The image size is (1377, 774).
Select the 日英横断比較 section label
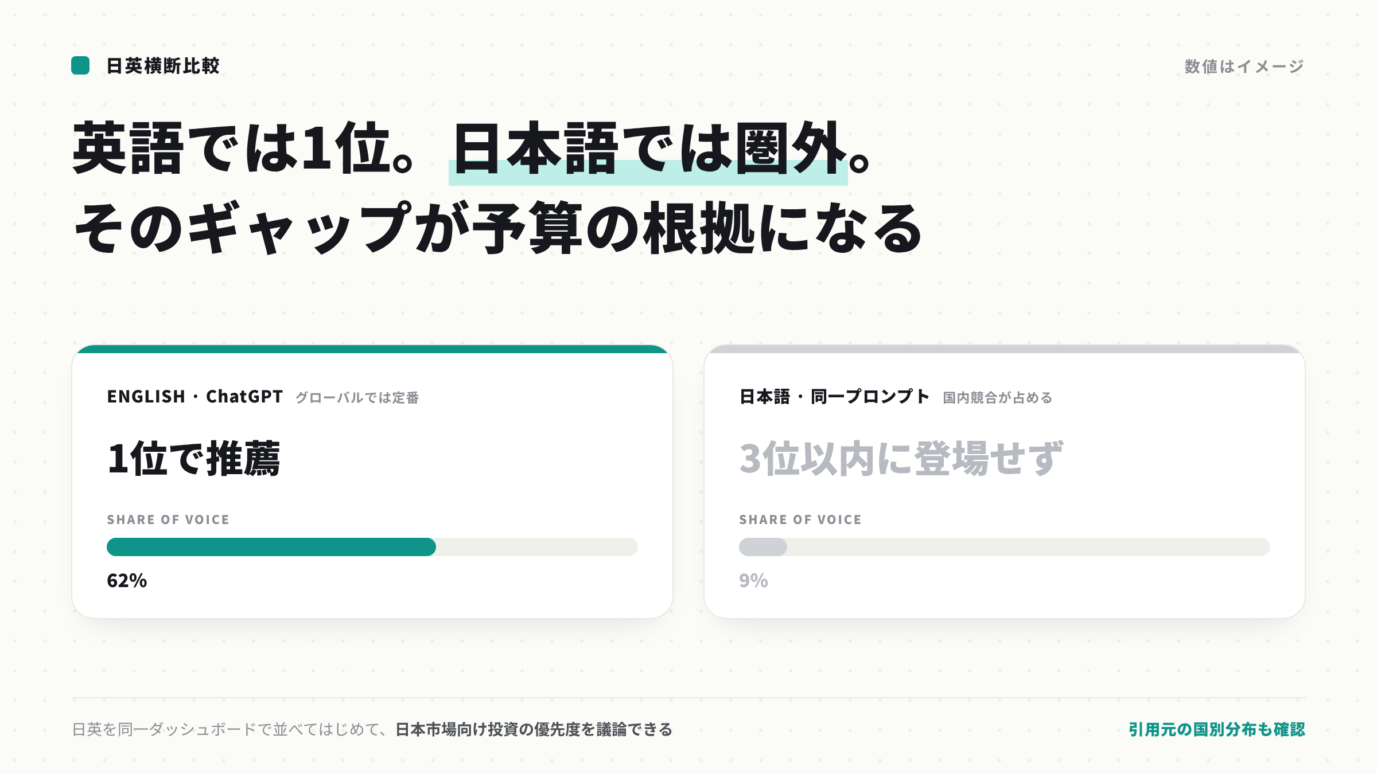[x=163, y=66]
